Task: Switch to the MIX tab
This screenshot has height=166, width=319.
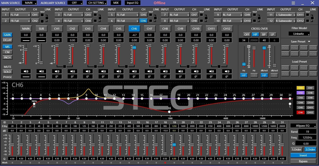Action: pos(116,3)
